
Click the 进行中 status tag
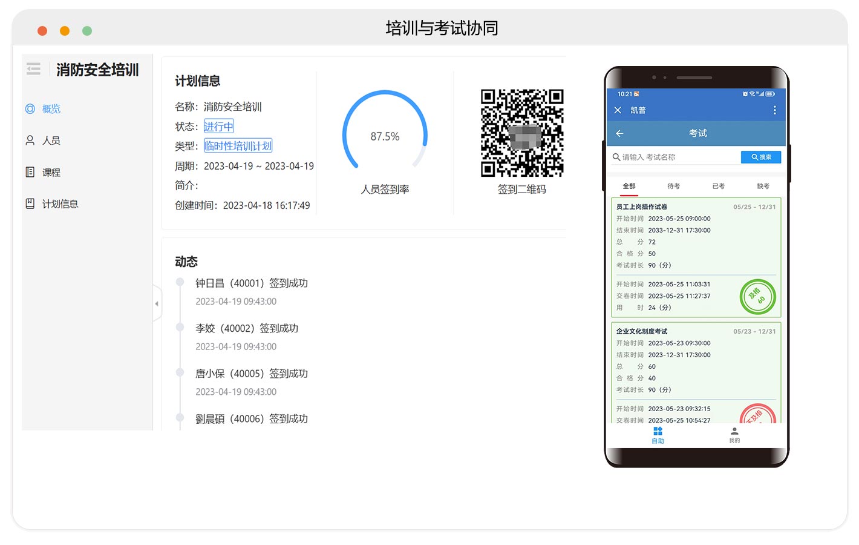click(x=218, y=127)
